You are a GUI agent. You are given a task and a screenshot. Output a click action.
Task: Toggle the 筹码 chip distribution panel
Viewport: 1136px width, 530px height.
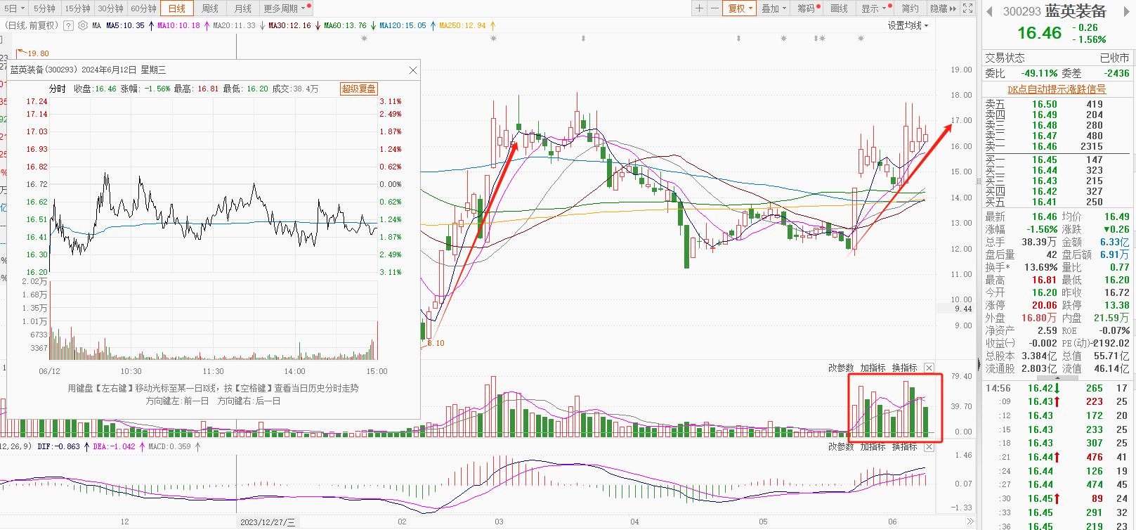click(808, 8)
